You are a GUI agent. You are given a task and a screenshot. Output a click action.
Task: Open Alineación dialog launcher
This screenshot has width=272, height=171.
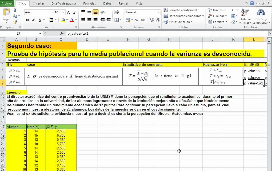[121, 27]
